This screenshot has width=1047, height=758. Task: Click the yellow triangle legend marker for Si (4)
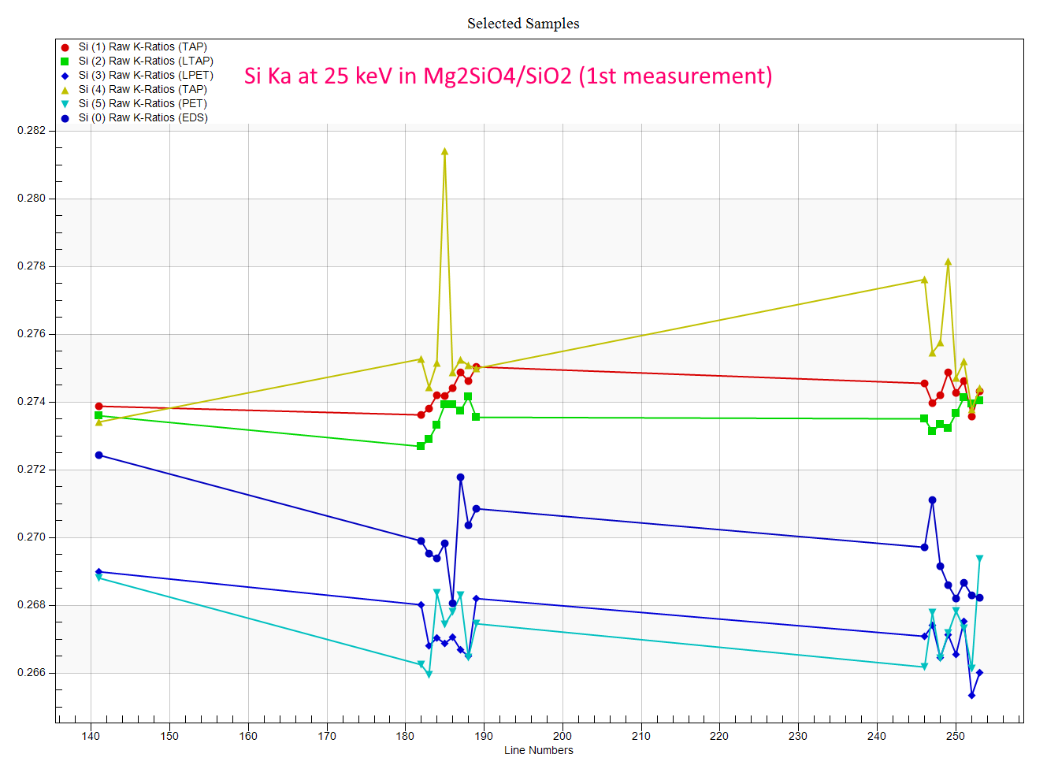[x=65, y=90]
